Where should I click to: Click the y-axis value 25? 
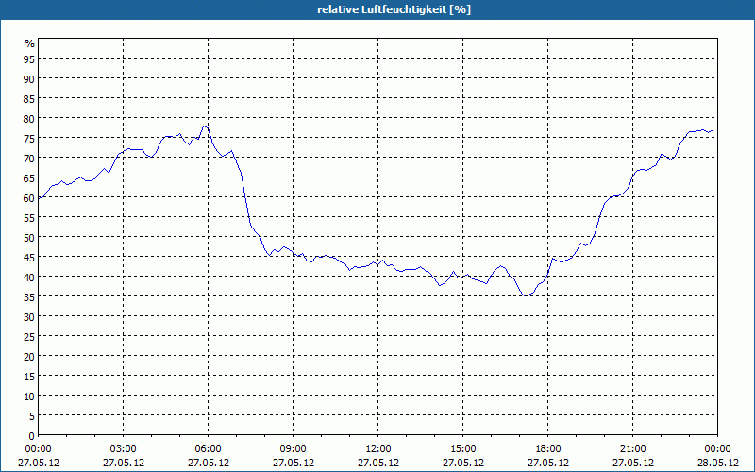[29, 337]
